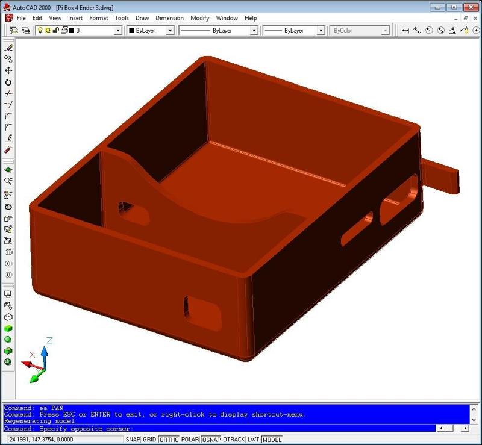Click the Subtract solids icon
Image resolution: width=482 pixels, height=445 pixels.
coord(8,263)
